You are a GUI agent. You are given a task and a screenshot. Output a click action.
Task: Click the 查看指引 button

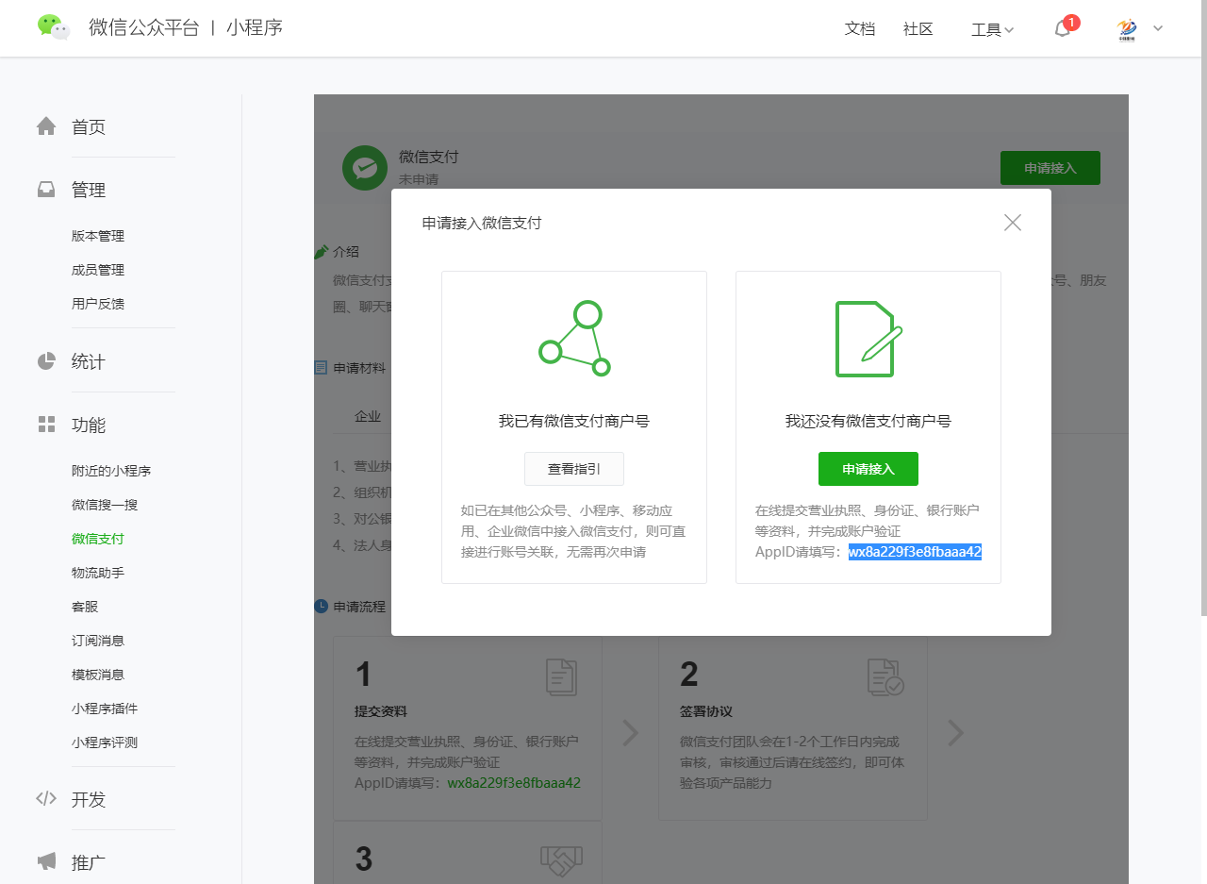click(x=573, y=469)
